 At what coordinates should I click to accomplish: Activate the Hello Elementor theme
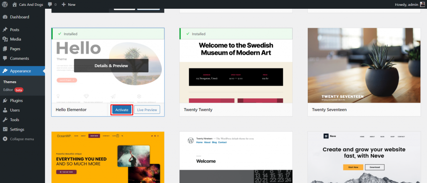[x=122, y=110]
